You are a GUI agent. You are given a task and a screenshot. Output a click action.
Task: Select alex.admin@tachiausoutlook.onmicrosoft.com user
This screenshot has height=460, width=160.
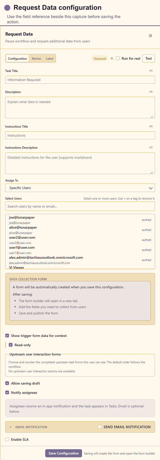(x=80, y=260)
